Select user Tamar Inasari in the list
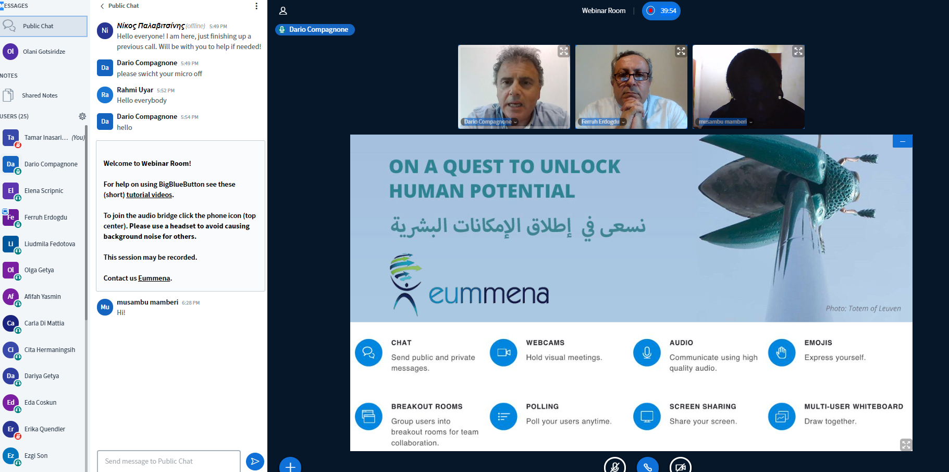949x472 pixels. coord(43,138)
